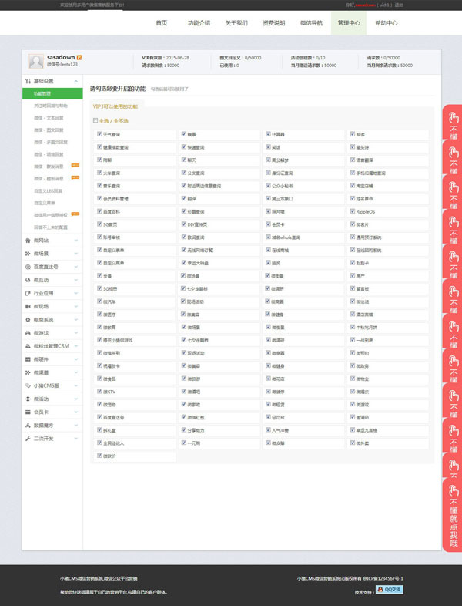Open the 微网站 home icon in sidebar
Viewport: 462px width, 606px height.
point(28,241)
